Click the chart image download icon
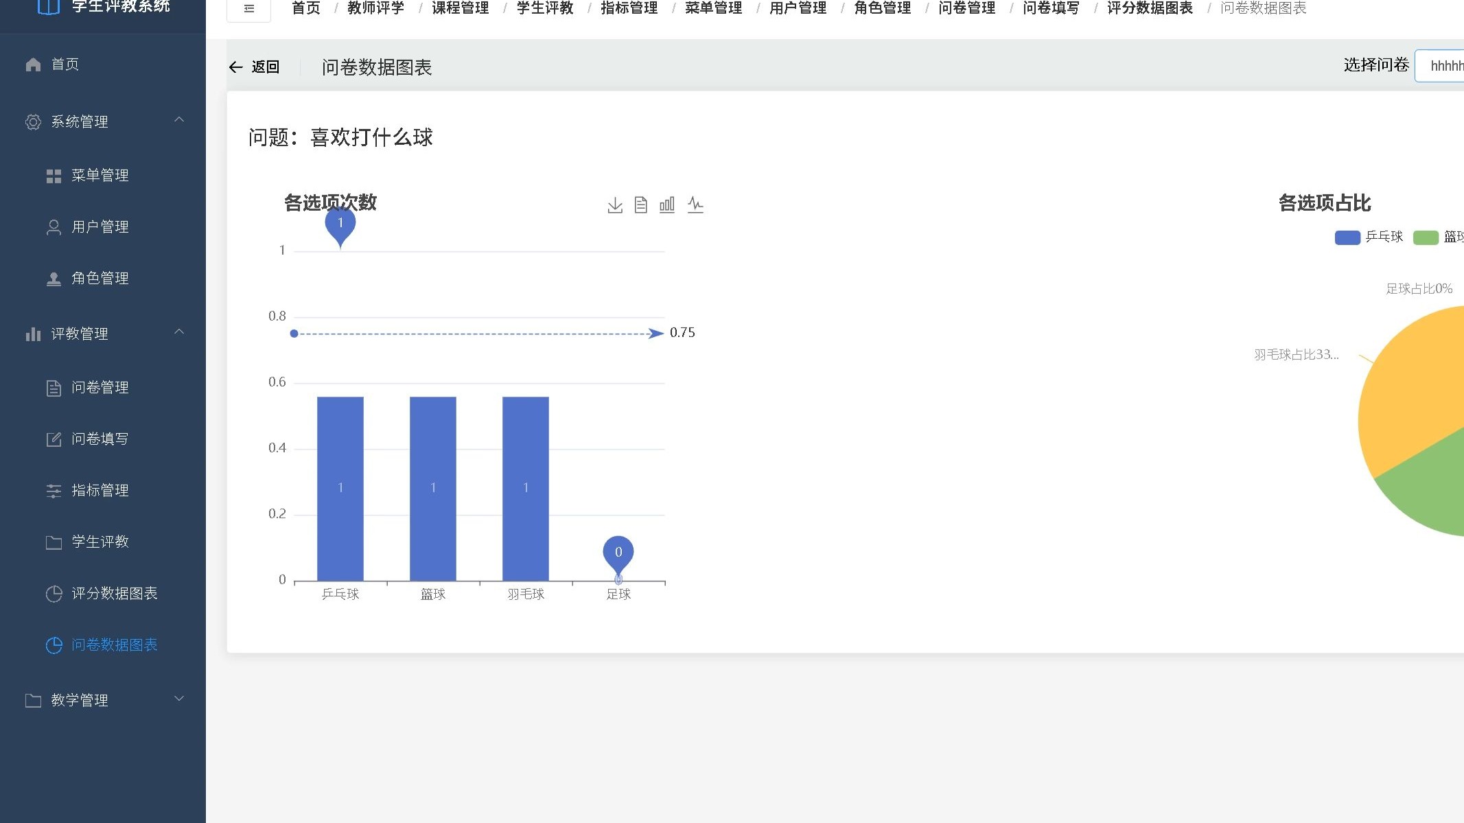 pos(614,205)
